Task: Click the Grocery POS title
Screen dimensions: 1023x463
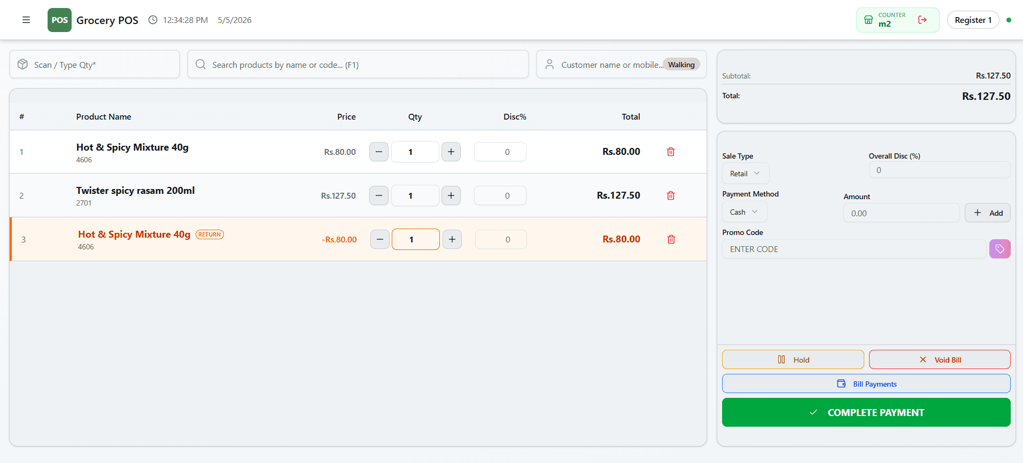Action: [107, 20]
